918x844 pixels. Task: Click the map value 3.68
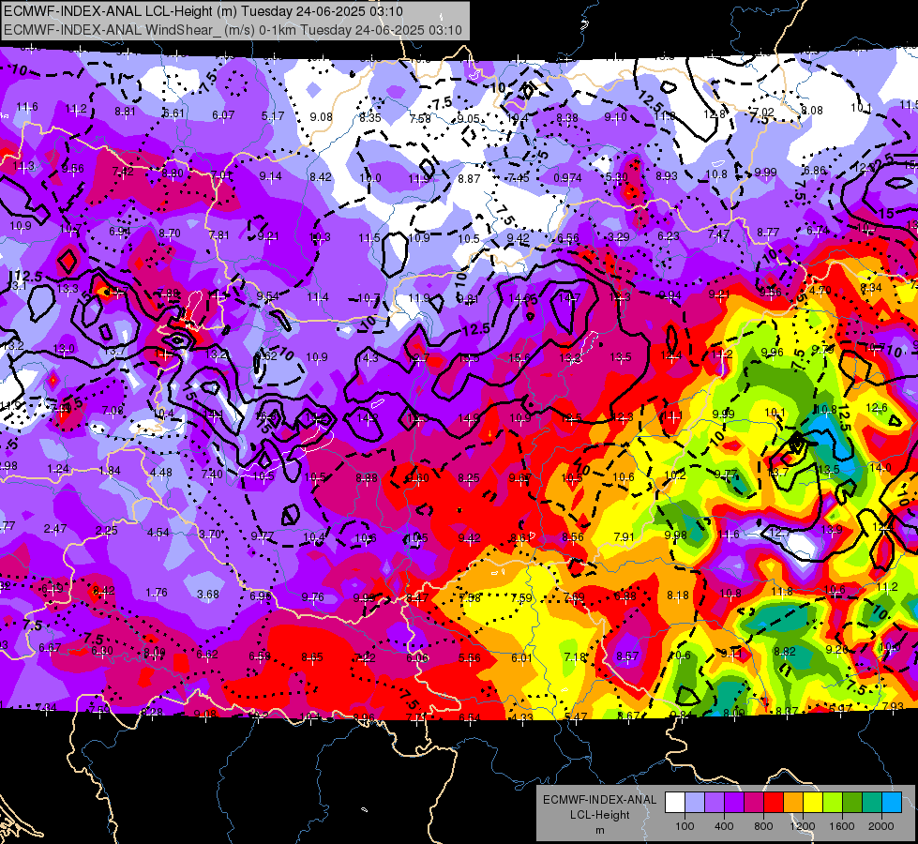208,594
